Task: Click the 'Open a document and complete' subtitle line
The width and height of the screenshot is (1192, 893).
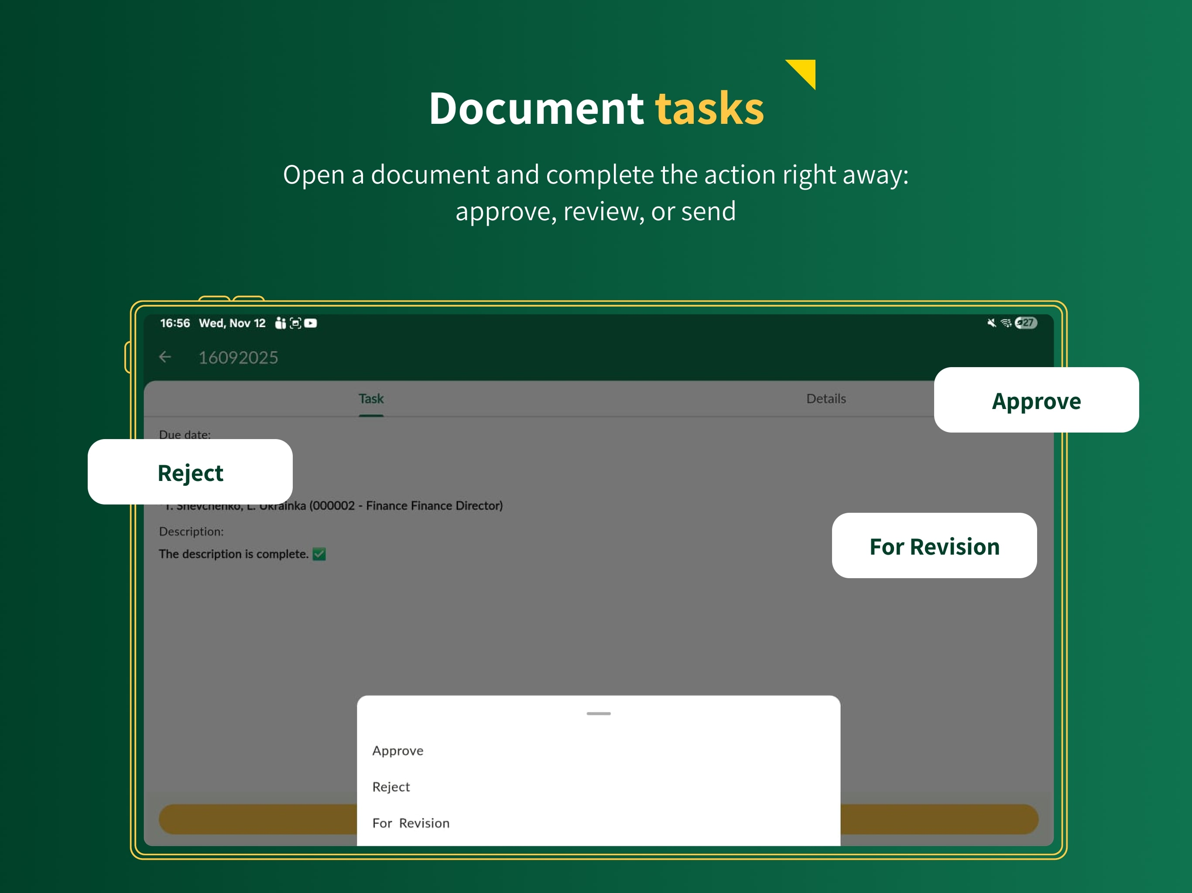Action: (596, 175)
